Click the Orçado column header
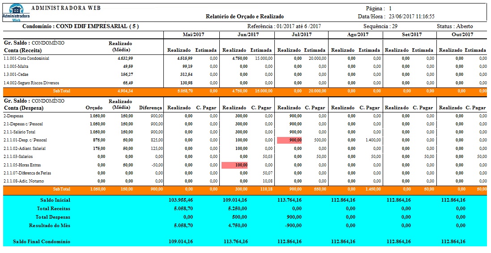This screenshot has width=491, height=253. tap(95, 108)
